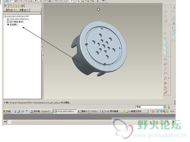
Task: Open the favorites tab icon in navigator
Action: click(x=16, y=6)
